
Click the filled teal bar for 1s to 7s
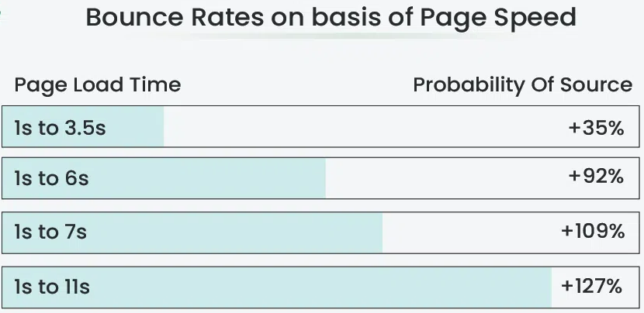pyautogui.click(x=192, y=232)
